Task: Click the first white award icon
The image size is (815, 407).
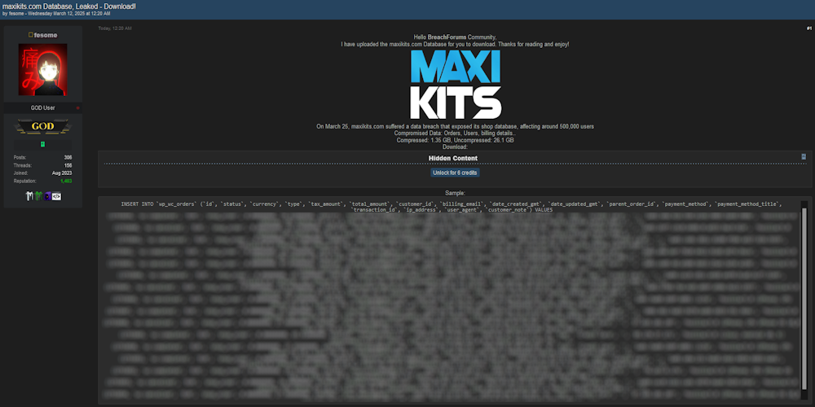Action: coord(29,196)
